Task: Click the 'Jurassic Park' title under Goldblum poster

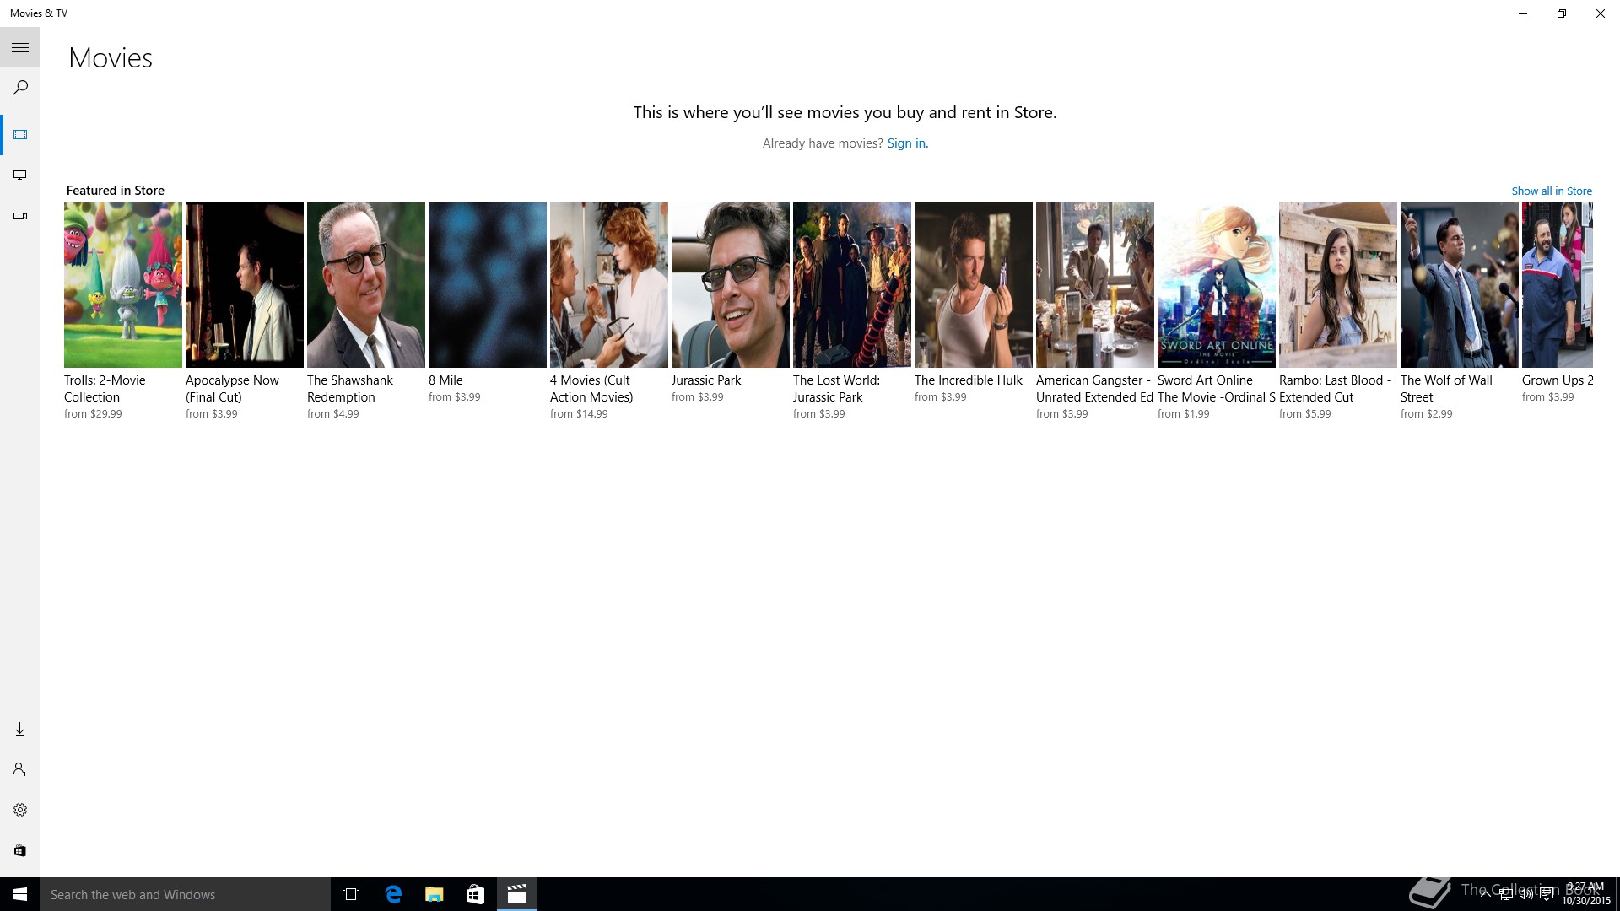Action: [706, 380]
